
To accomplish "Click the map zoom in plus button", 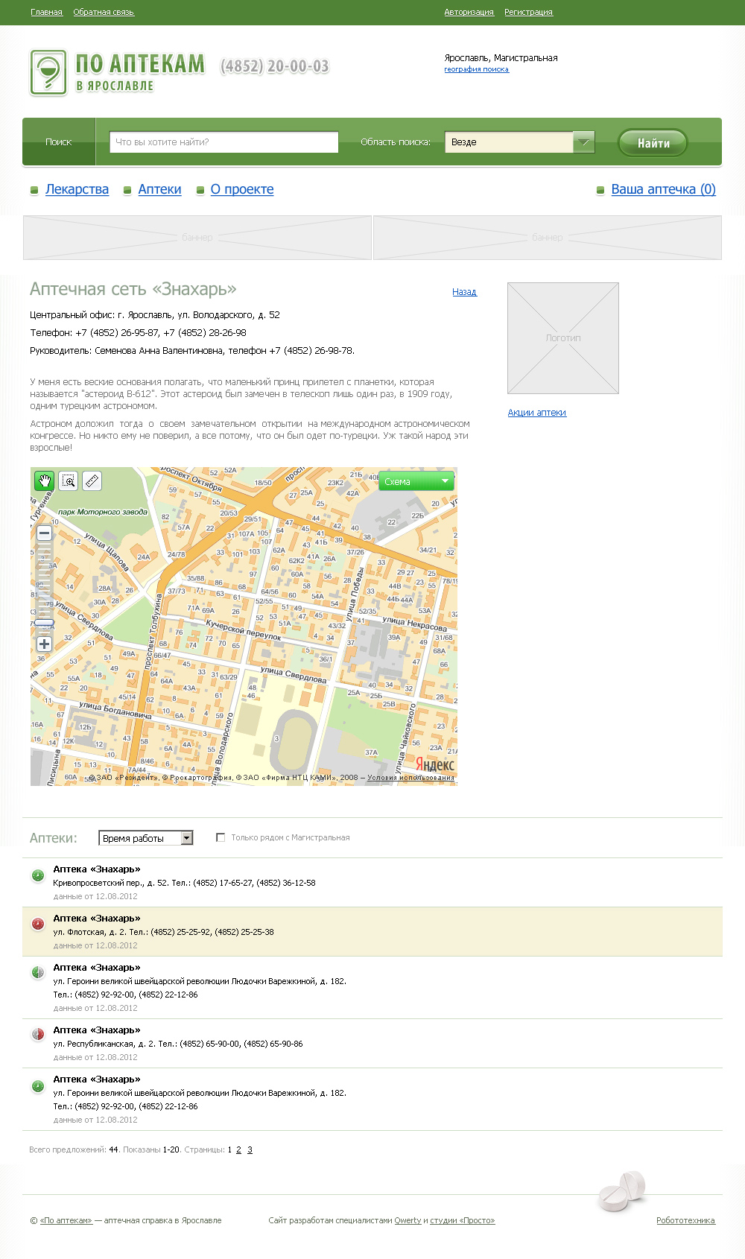I will (45, 644).
